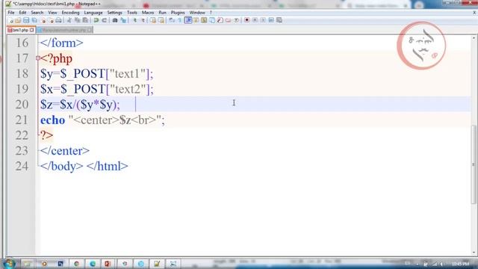Click the Zoom In toolbar icon
Image resolution: width=478 pixels, height=269 pixels.
(x=134, y=20)
